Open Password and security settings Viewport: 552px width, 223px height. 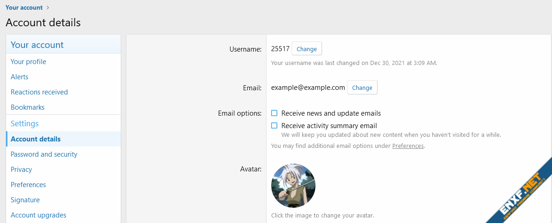(x=44, y=154)
